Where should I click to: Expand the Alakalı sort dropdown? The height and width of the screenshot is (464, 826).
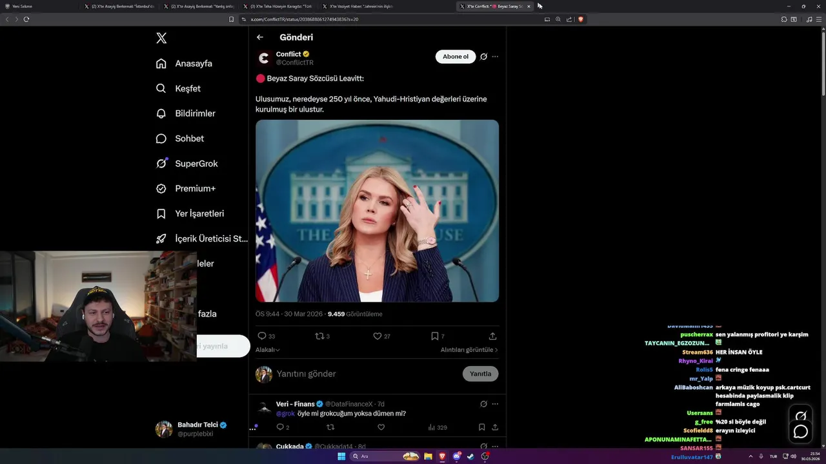tap(268, 350)
